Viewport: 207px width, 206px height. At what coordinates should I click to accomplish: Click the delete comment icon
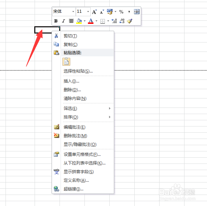click(56, 135)
